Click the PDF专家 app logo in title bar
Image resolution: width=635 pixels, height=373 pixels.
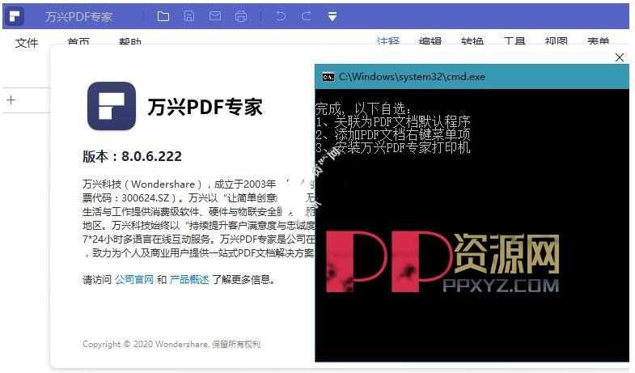15,16
